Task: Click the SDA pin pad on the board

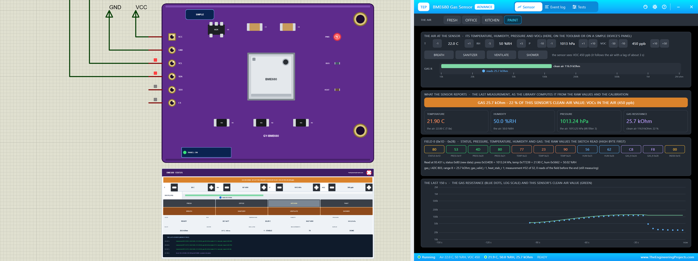Action: click(x=172, y=76)
